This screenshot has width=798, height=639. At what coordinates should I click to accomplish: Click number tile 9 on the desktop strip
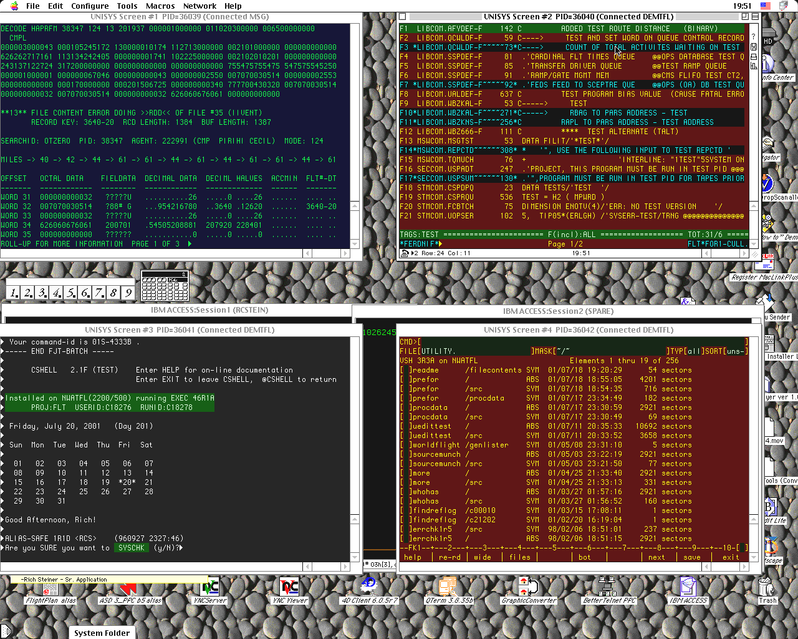click(x=128, y=292)
